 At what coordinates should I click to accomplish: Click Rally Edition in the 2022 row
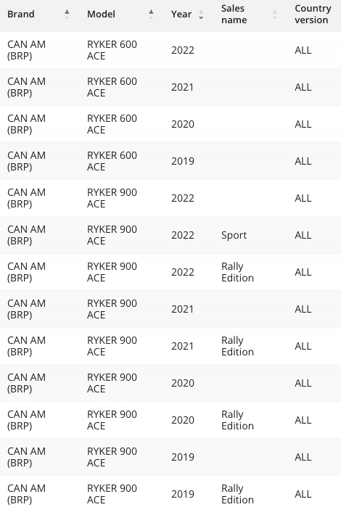click(237, 272)
